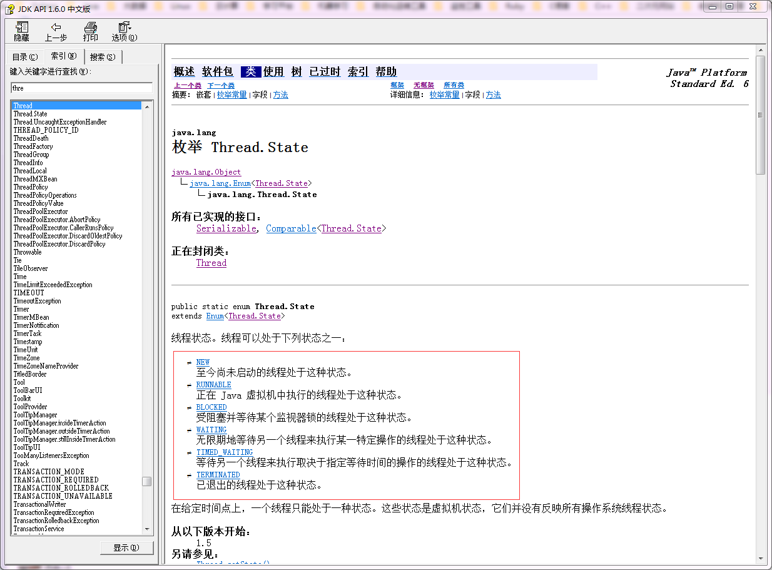Open the RUNNABLE state link
The height and width of the screenshot is (570, 772).
214,385
